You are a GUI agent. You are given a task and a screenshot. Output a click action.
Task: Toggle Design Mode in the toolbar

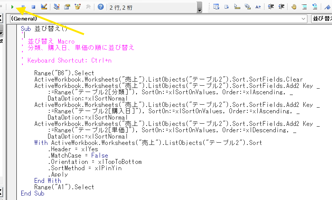(44, 7)
